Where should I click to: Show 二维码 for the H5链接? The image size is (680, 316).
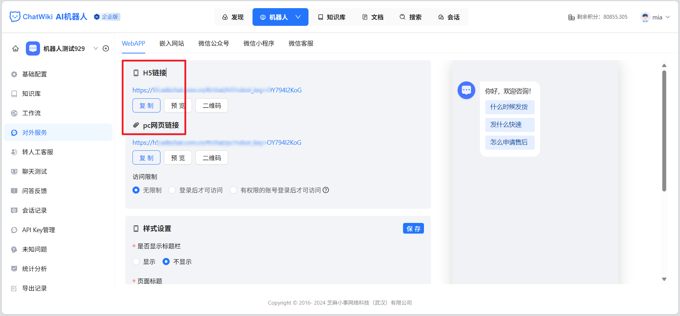click(x=212, y=105)
